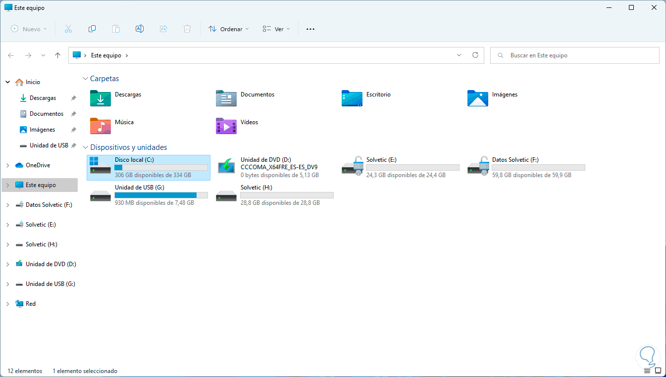The image size is (666, 377).
Task: Click the Paste clipboard icon
Action: click(116, 29)
